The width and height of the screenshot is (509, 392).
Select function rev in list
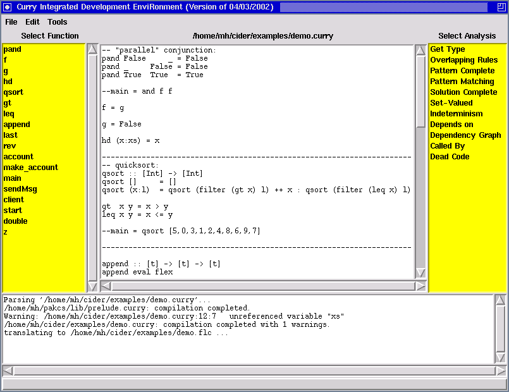tap(9, 145)
